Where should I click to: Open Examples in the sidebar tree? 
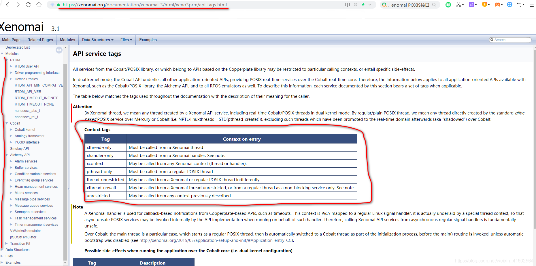(13, 263)
